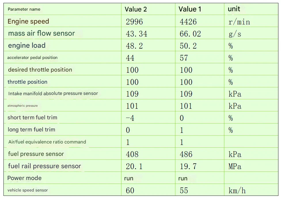This screenshot has height=199, width=281.
Task: Click the engine speed value 4426
Action: (188, 22)
